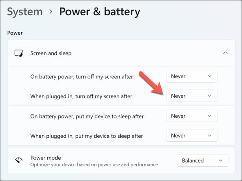Click "When plugged in, put my device to sleep after"
This screenshot has width=242, height=181.
click(86, 136)
